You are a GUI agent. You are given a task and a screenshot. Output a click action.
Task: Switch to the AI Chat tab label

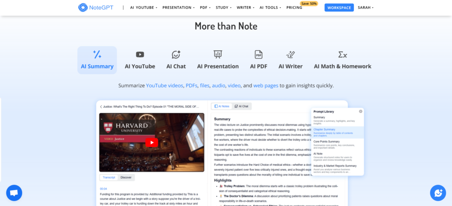[x=176, y=66]
